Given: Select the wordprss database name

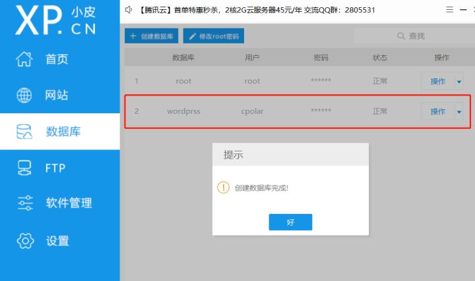Looking at the screenshot, I should pos(183,111).
